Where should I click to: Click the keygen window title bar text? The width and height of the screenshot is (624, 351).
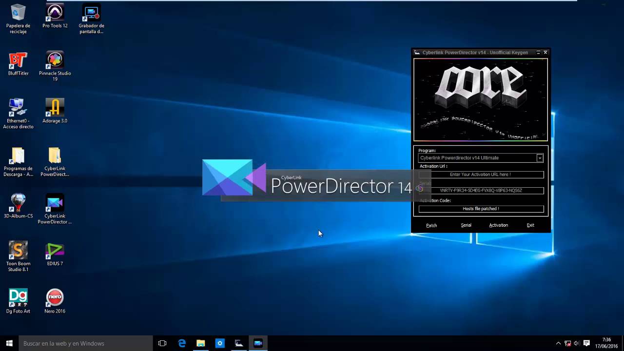(x=475, y=53)
